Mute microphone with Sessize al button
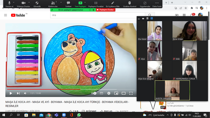The width and height of the screenshot is (210, 118). pos(9,4)
